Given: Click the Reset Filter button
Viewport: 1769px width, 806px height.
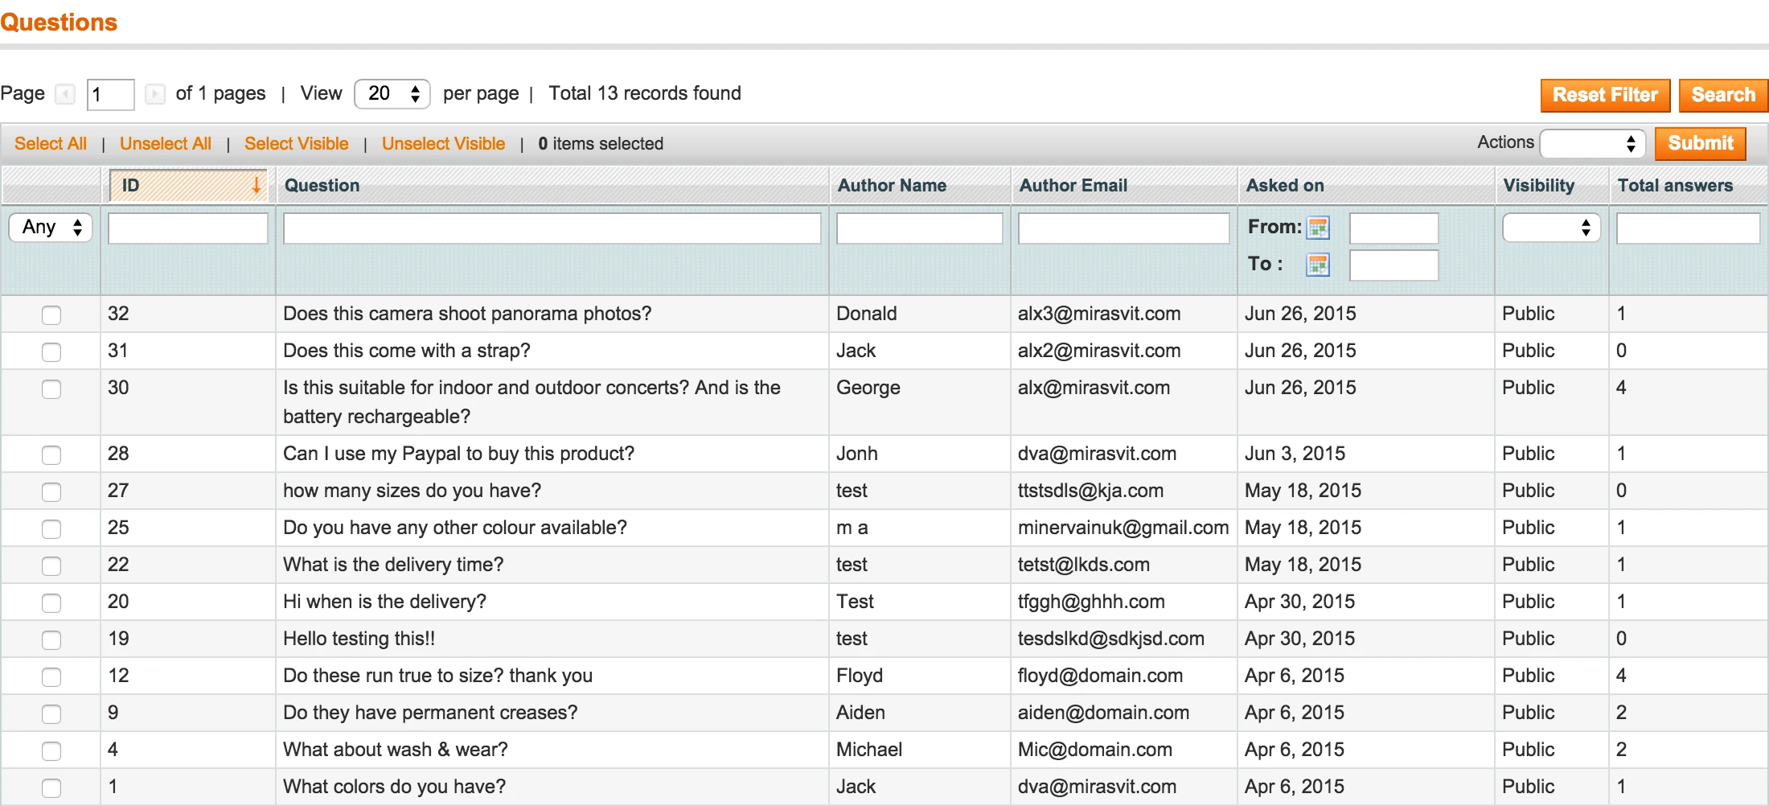Looking at the screenshot, I should 1605,95.
